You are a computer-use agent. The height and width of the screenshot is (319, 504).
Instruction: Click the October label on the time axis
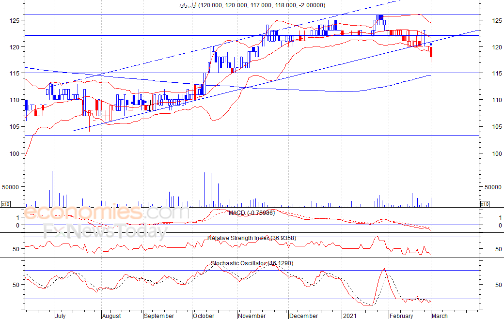(204, 316)
